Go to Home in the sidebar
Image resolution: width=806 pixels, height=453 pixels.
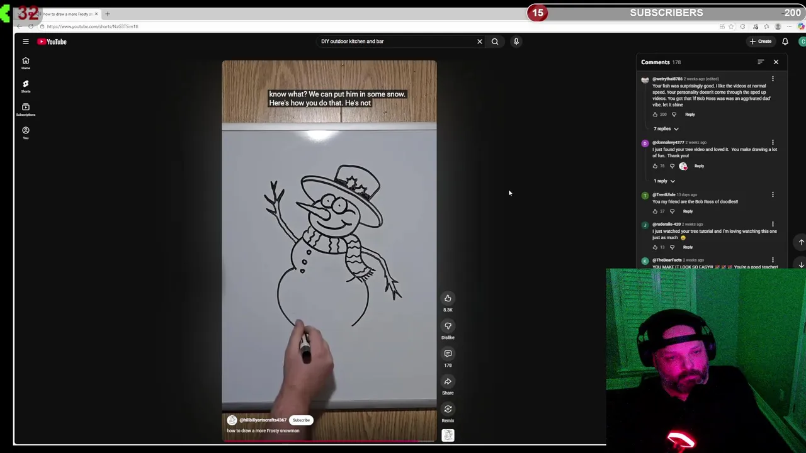pyautogui.click(x=26, y=63)
